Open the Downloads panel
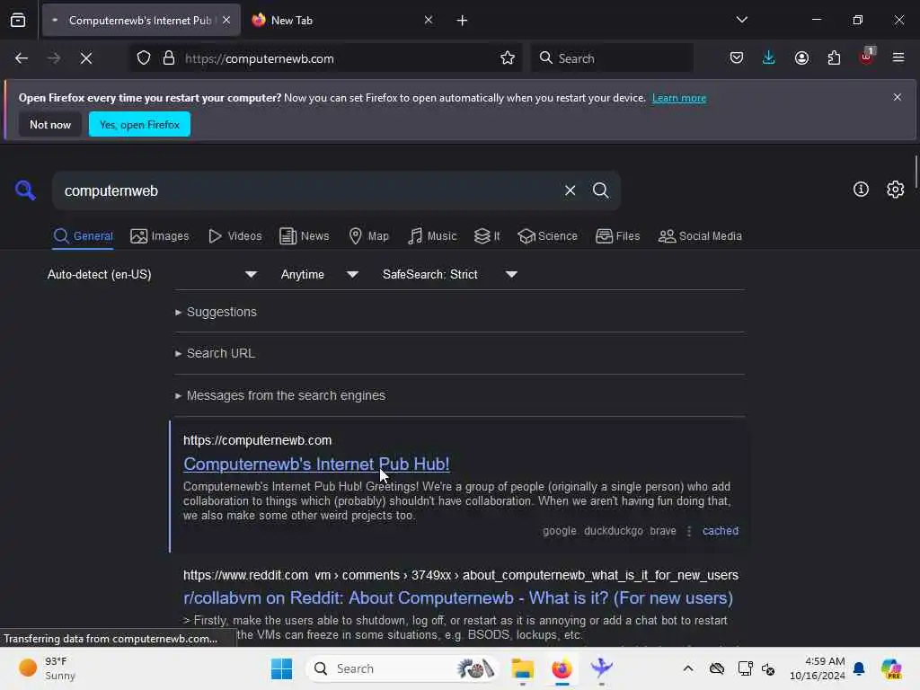 coord(769,58)
